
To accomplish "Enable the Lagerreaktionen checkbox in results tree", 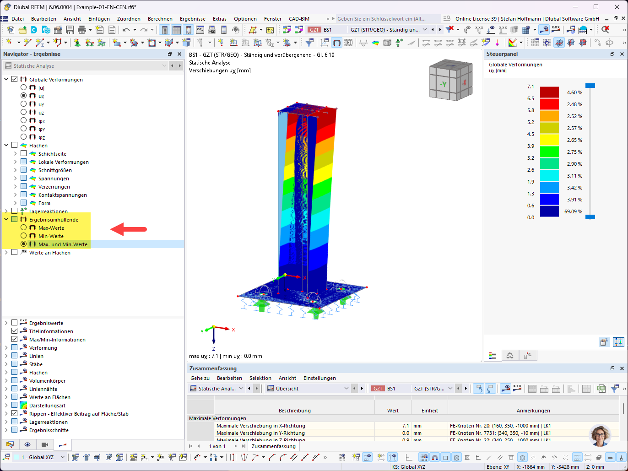I will pyautogui.click(x=15, y=211).
